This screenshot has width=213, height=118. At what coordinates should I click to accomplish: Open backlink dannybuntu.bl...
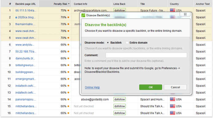[25, 58]
